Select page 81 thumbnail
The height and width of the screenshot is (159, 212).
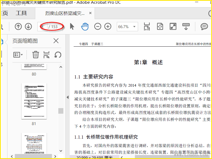point(34,101)
